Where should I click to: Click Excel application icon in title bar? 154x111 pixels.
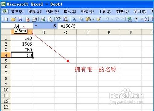point(3,4)
